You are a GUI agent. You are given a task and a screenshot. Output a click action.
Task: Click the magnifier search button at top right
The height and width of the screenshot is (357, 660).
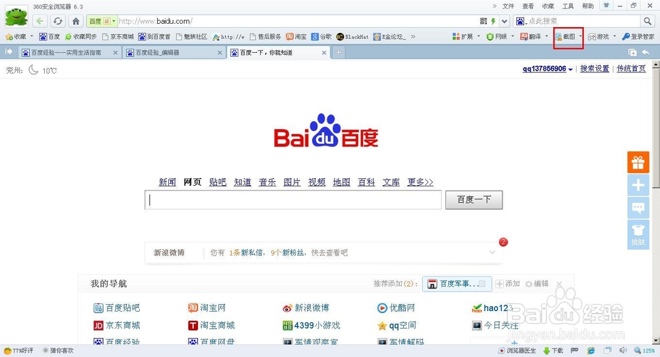click(647, 21)
